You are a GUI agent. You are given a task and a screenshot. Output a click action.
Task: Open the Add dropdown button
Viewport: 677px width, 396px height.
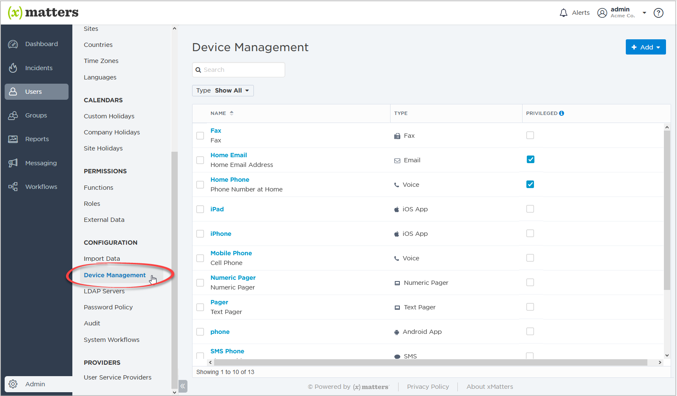pyautogui.click(x=646, y=47)
